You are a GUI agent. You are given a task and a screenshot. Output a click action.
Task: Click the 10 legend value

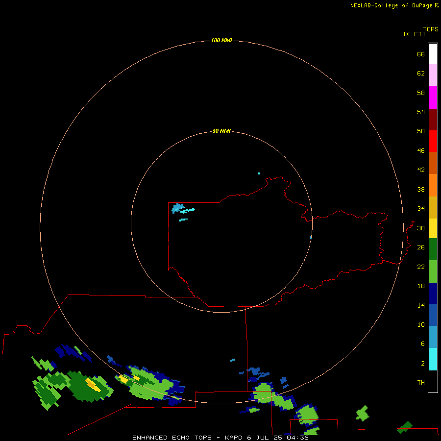click(x=421, y=324)
